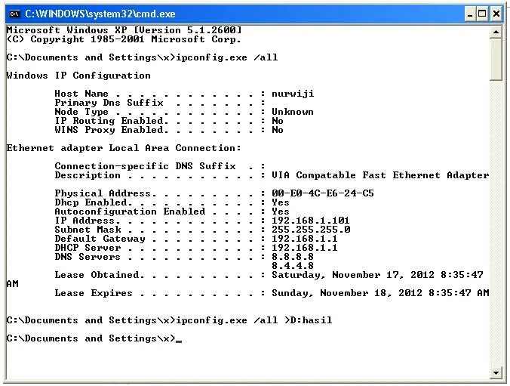
Task: Click the Windows IP Configuration heading
Action: coord(78,76)
